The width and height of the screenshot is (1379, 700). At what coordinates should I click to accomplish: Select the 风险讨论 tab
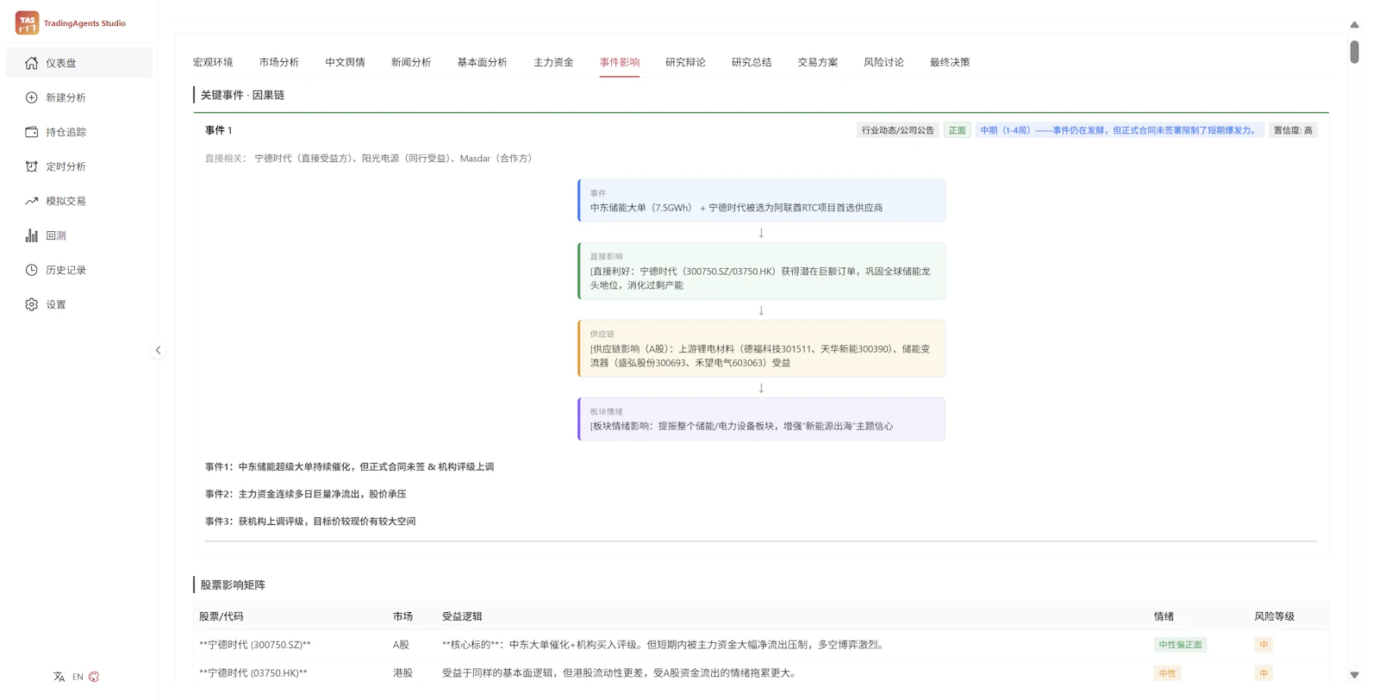tap(883, 62)
